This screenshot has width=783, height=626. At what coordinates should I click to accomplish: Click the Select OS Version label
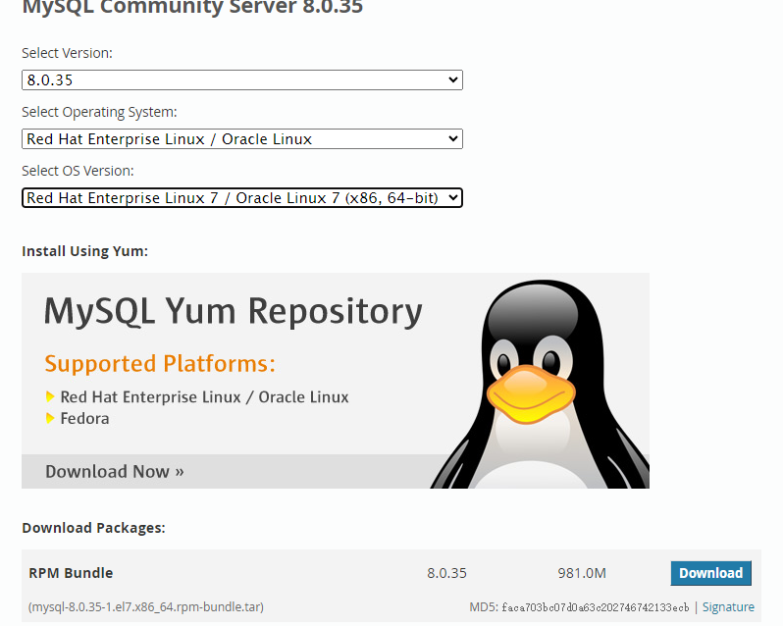pyautogui.click(x=78, y=171)
